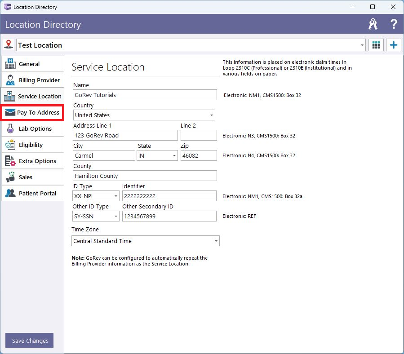This screenshot has width=404, height=354.
Task: Click the Patient Portal people icon
Action: click(x=10, y=193)
